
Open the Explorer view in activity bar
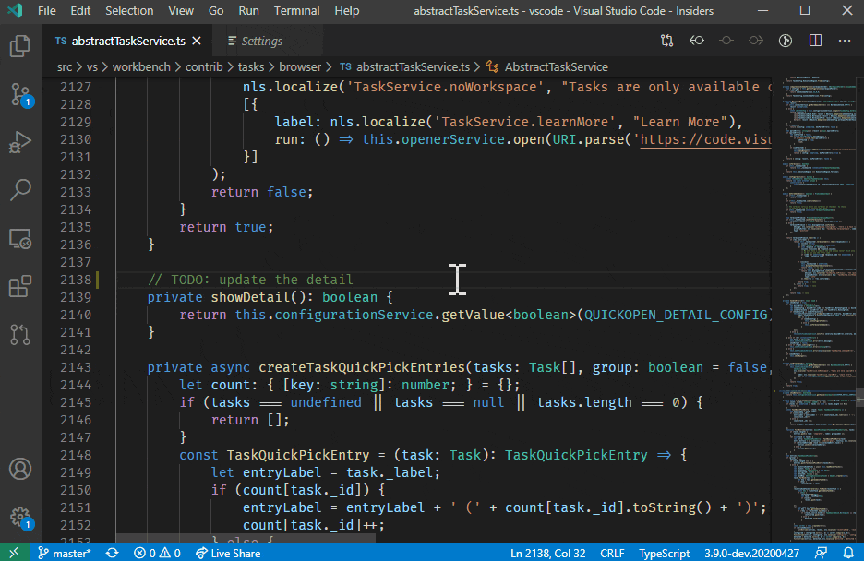click(20, 46)
